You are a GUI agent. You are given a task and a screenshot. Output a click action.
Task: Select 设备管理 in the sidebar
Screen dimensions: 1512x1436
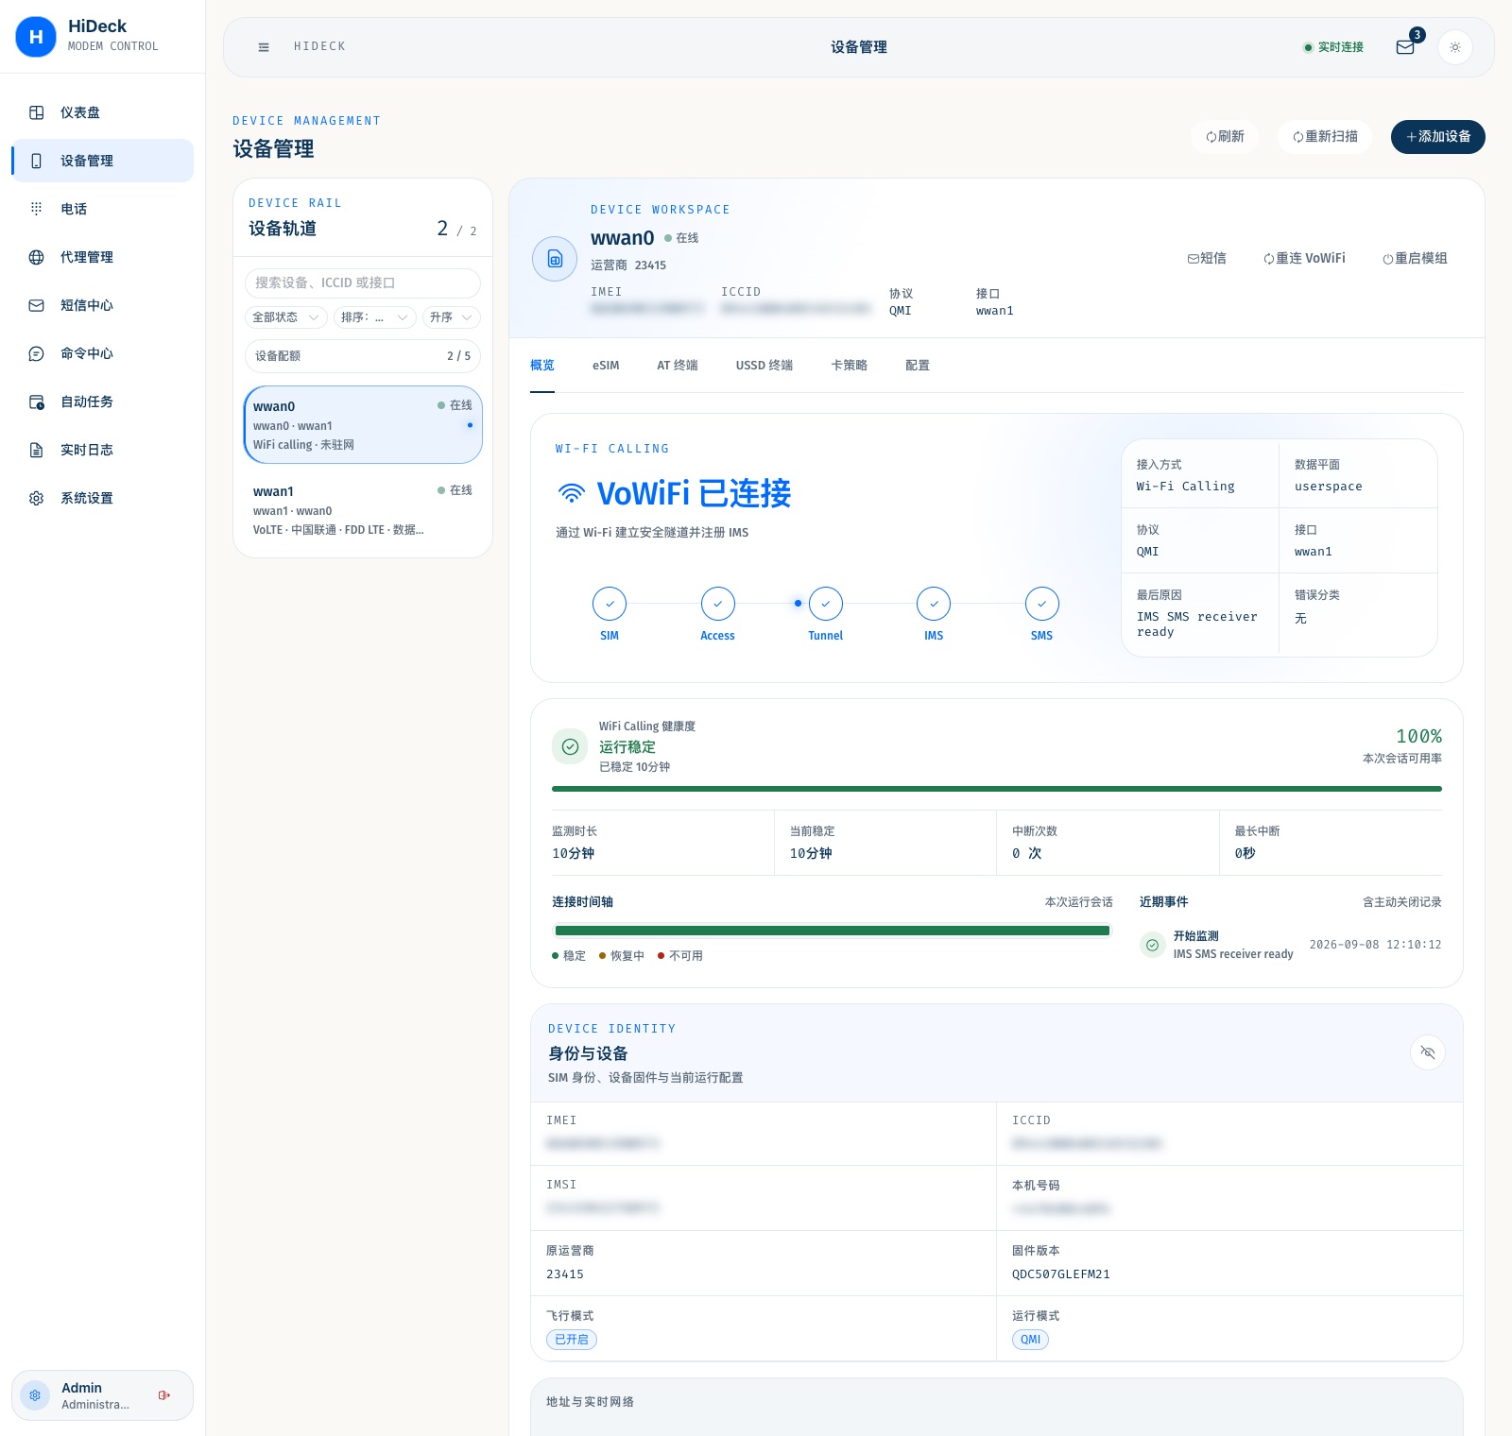pos(102,161)
